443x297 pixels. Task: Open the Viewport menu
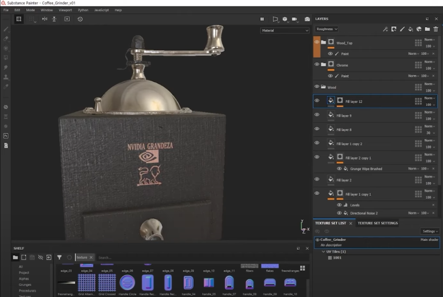point(65,10)
